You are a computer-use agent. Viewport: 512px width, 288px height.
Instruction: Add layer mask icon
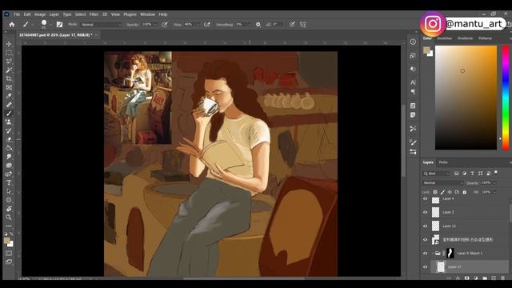pyautogui.click(x=467, y=278)
